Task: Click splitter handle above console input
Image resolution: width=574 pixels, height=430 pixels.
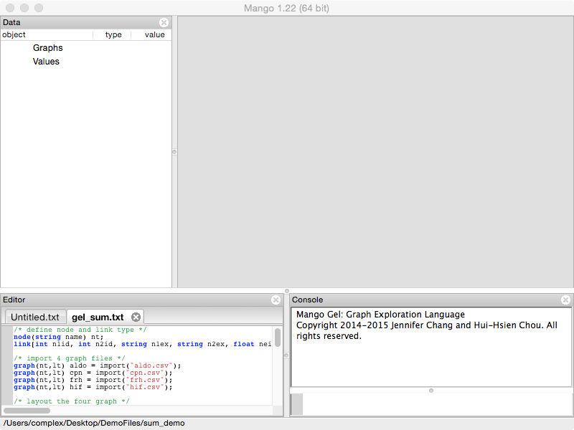Action: tap(430, 391)
